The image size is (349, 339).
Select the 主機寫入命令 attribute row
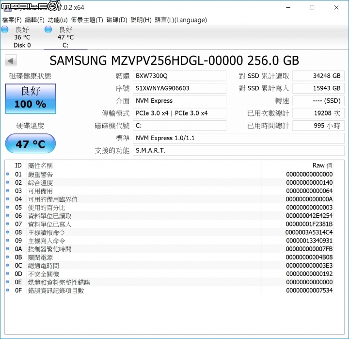169,241
